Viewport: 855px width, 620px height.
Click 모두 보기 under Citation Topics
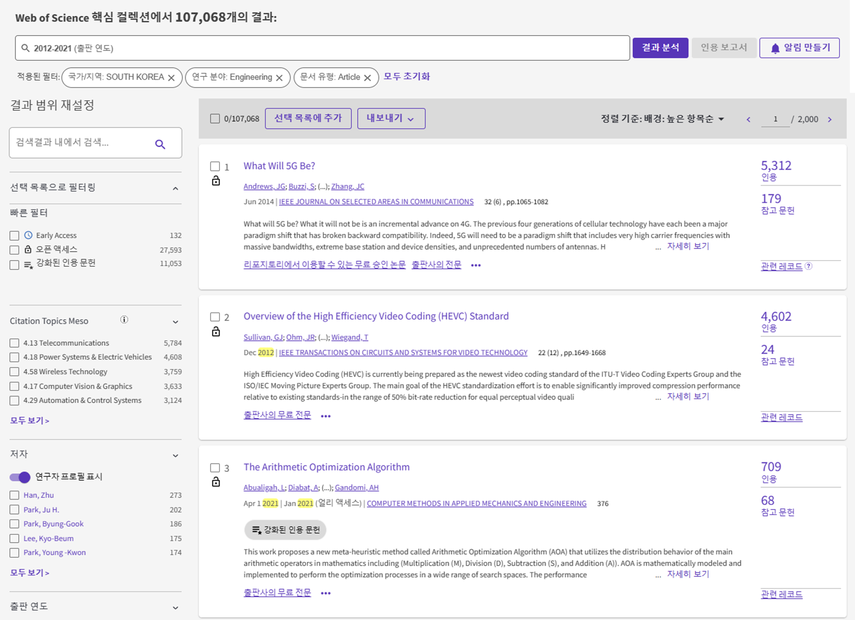30,420
